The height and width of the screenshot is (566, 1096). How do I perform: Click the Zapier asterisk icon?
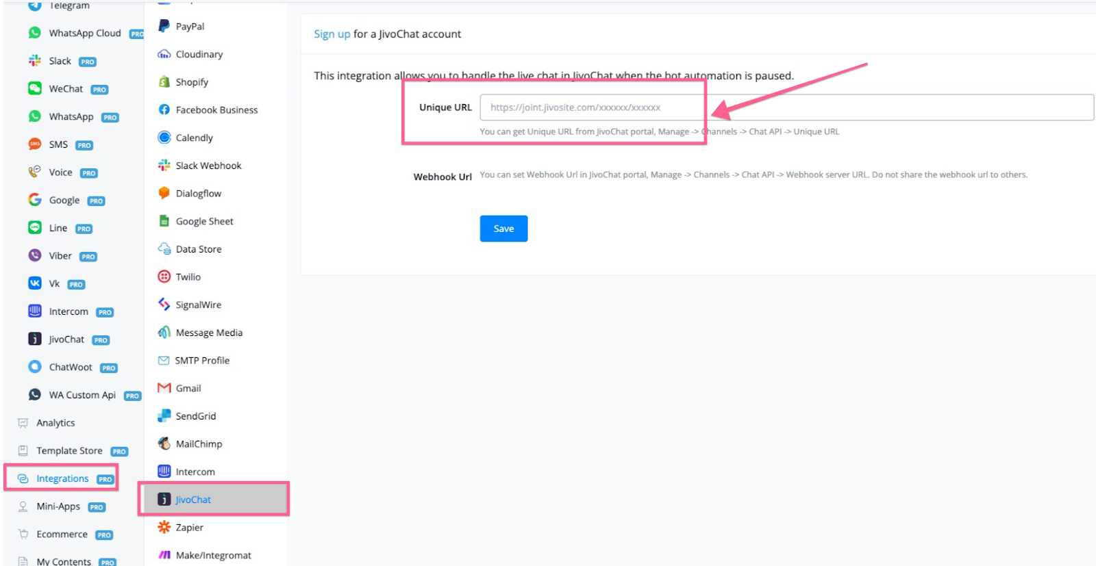164,527
